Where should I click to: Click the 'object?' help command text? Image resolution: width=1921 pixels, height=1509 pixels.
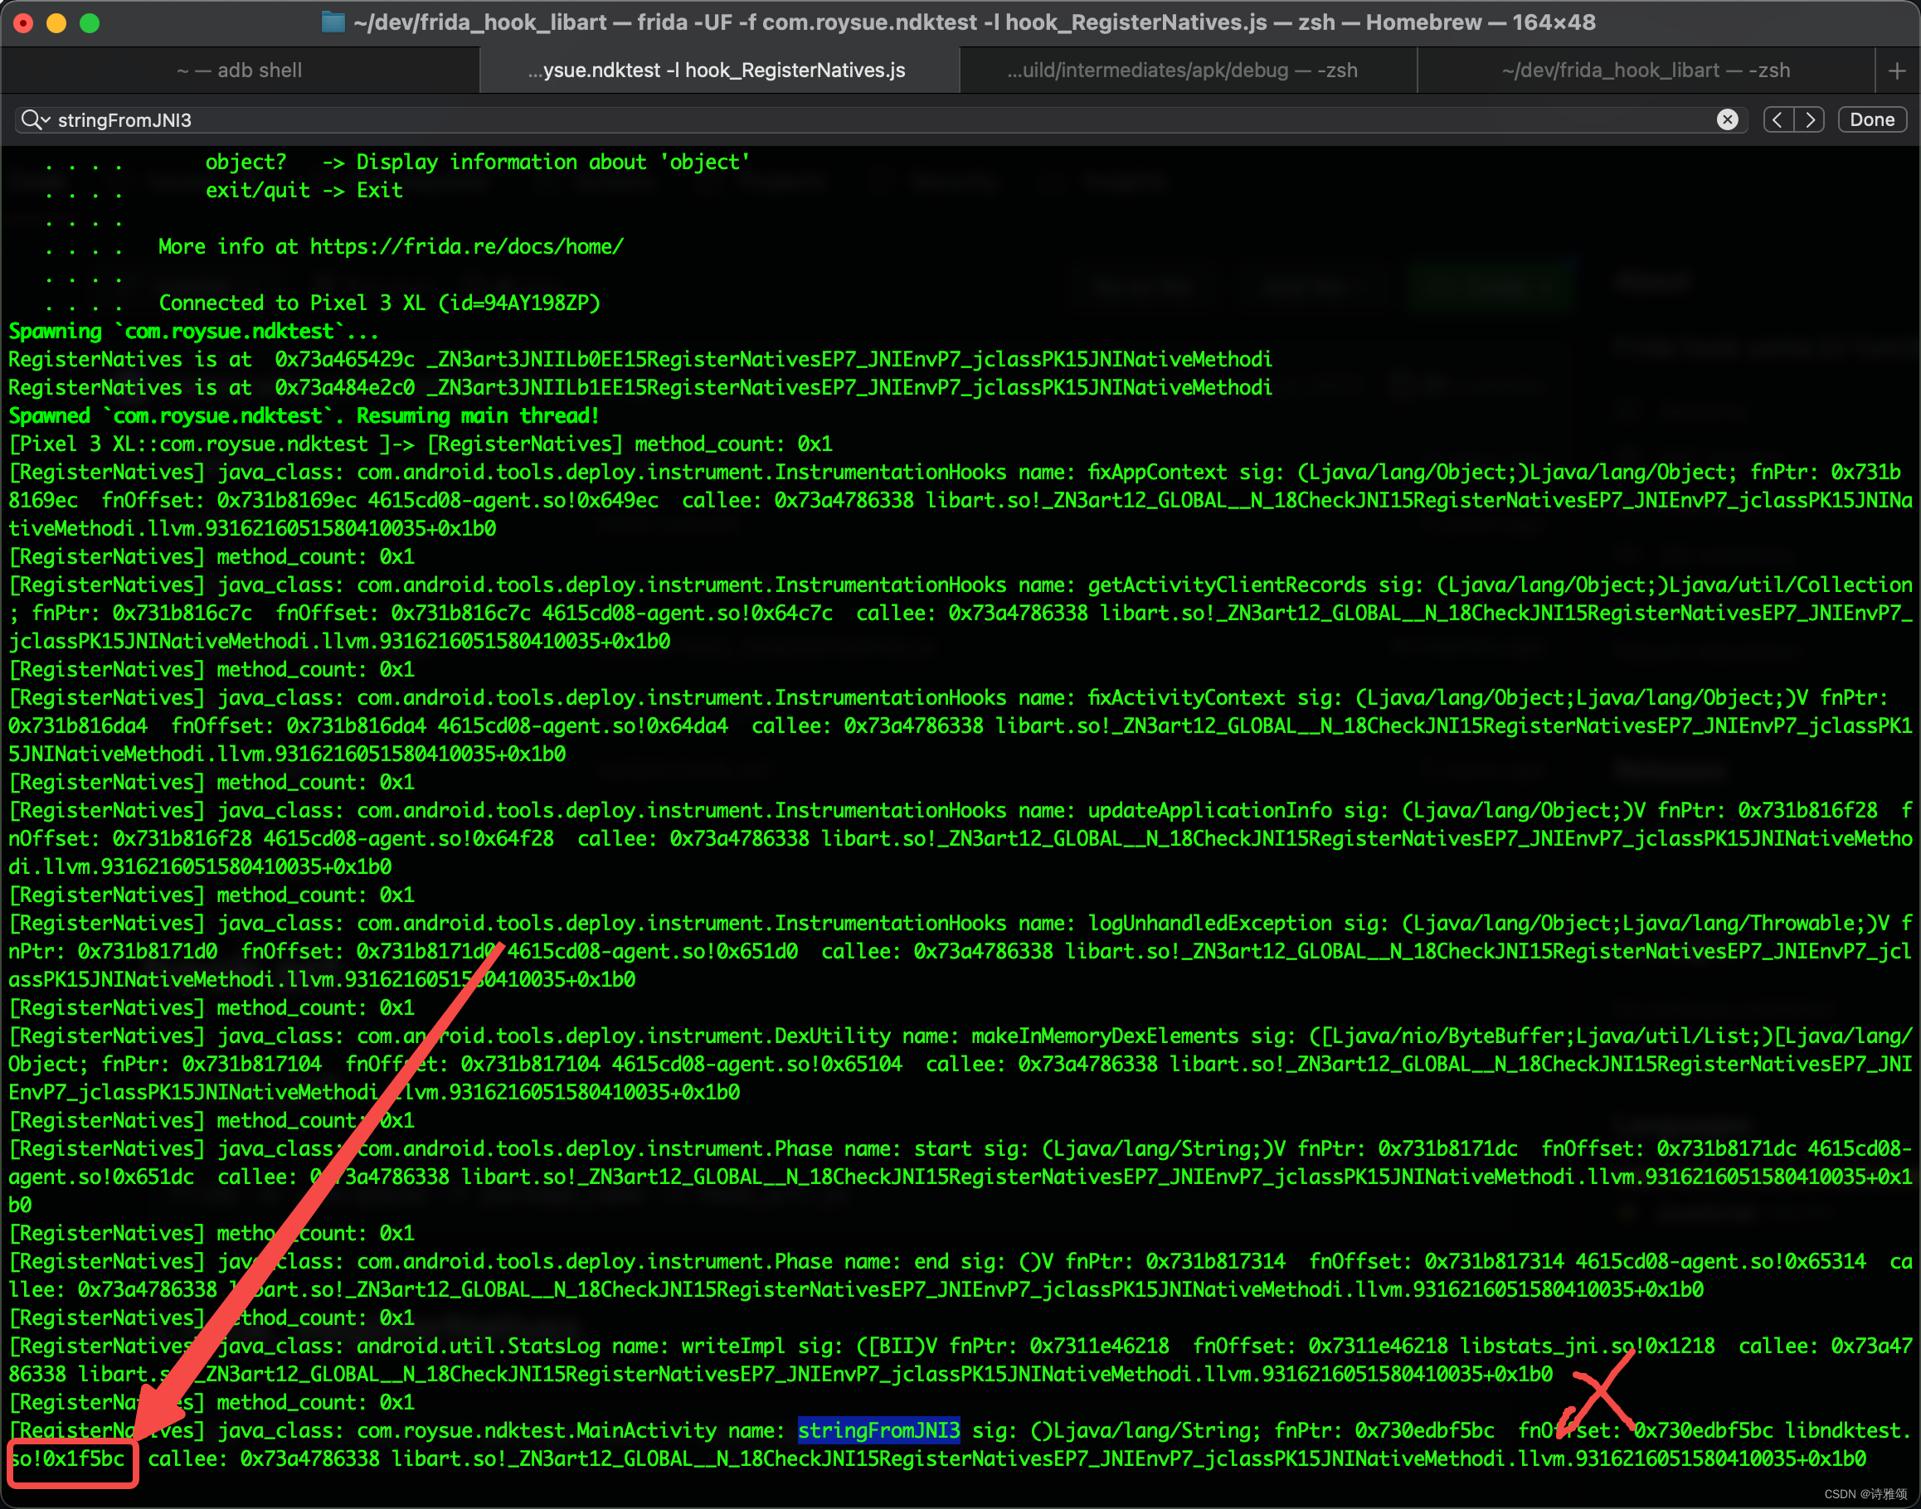[246, 162]
